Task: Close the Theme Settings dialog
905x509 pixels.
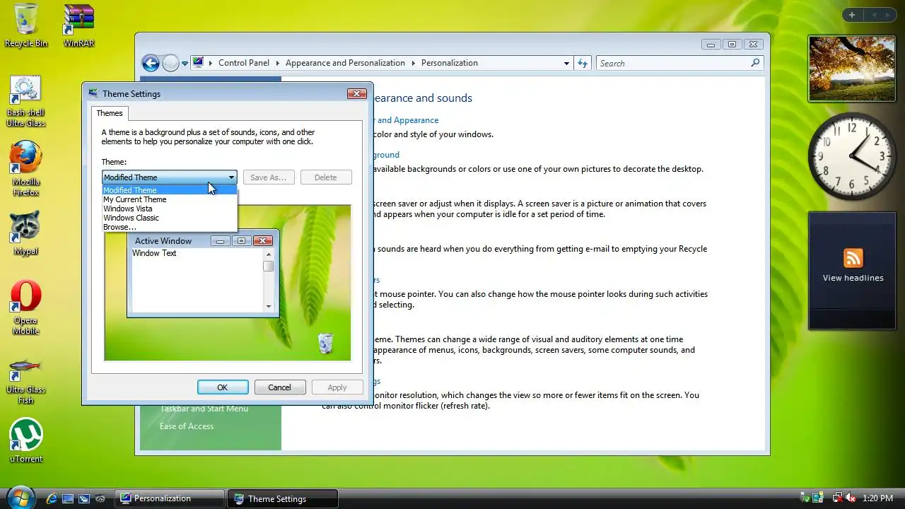Action: pyautogui.click(x=357, y=93)
